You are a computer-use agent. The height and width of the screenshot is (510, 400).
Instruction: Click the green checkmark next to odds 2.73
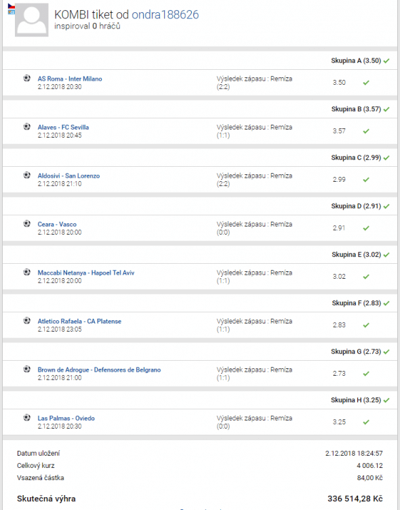(x=366, y=374)
